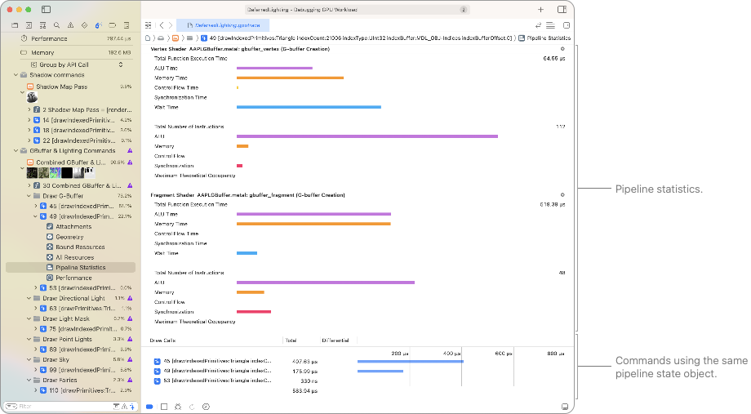Select Bound Resources in the navigator

coord(80,247)
